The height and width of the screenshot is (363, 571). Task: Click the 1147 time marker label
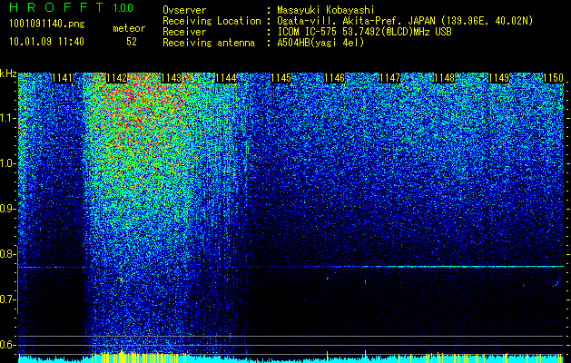389,78
